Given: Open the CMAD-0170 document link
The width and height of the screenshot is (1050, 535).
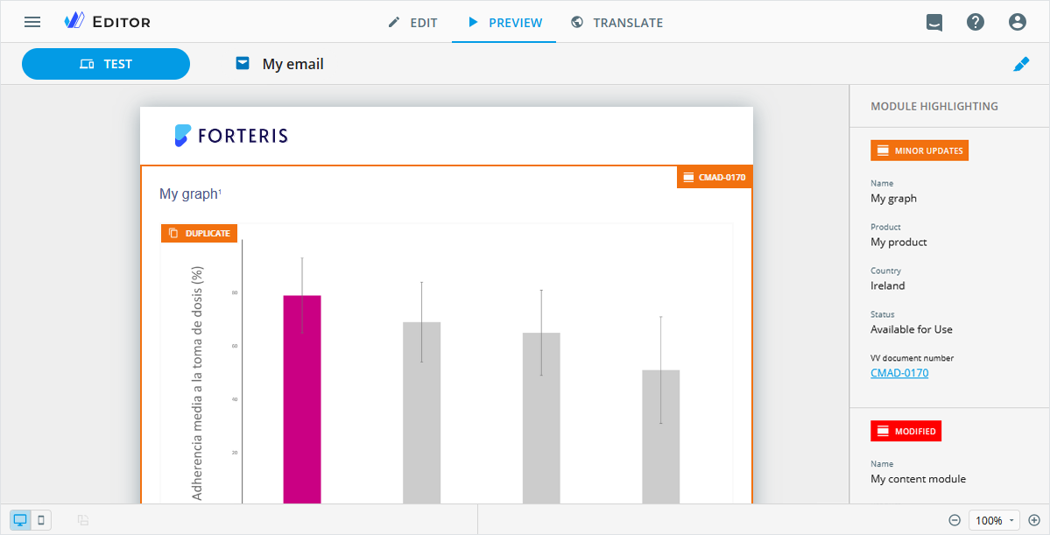Looking at the screenshot, I should (x=899, y=373).
